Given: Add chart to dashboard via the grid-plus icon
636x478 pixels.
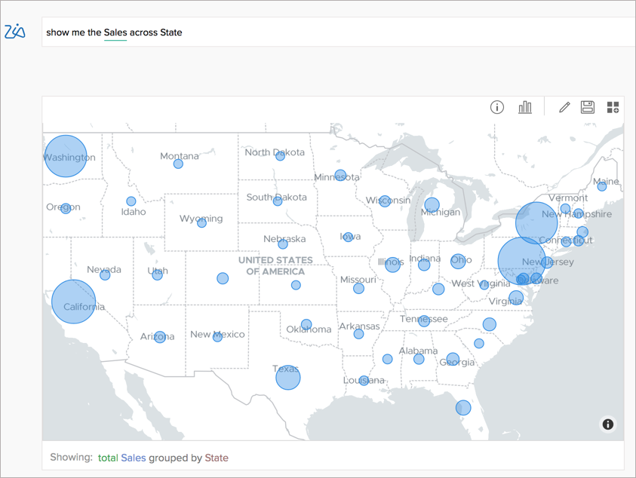Looking at the screenshot, I should 613,107.
